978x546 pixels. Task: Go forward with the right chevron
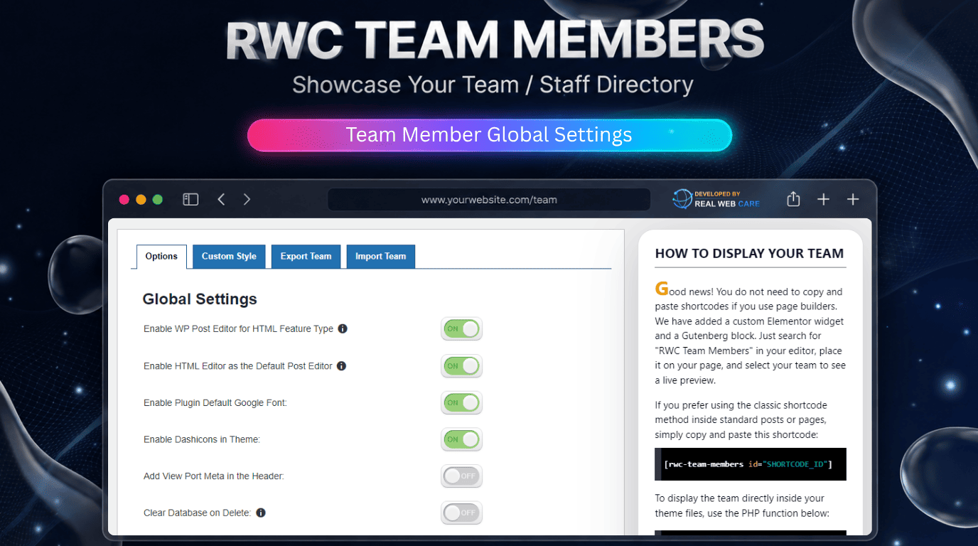247,200
